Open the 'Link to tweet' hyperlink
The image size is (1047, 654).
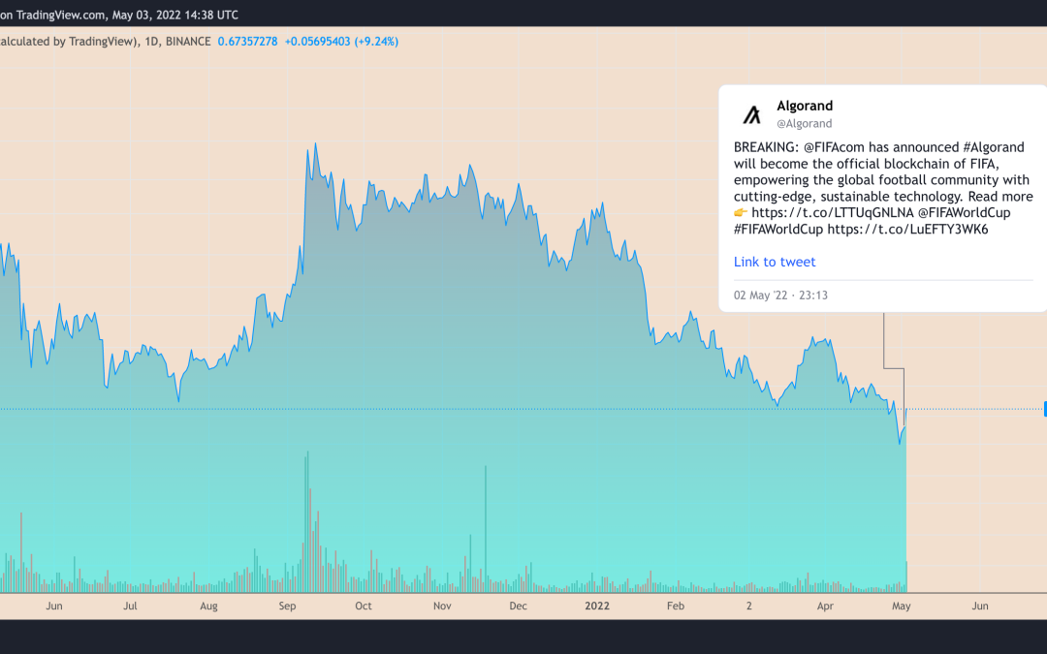tap(775, 262)
